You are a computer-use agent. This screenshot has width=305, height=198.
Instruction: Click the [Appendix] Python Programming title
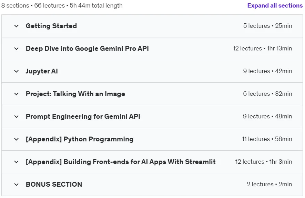80,139
